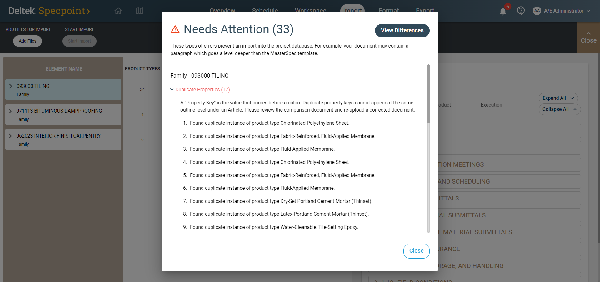The image size is (600, 282).
Task: Expand the 071113 BITUMINOUS DAMPPROOFING row
Action: coord(10,111)
